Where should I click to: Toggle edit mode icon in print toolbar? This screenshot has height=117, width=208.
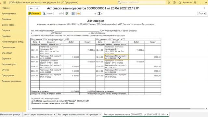point(67,14)
